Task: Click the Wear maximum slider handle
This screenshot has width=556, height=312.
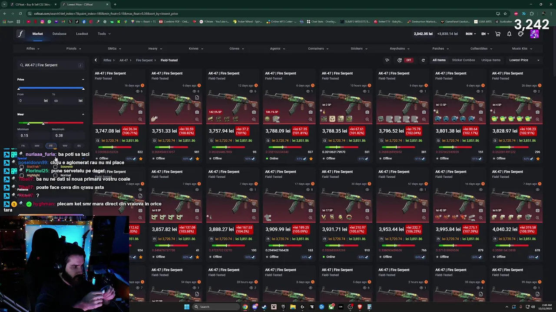Action: pos(43,123)
